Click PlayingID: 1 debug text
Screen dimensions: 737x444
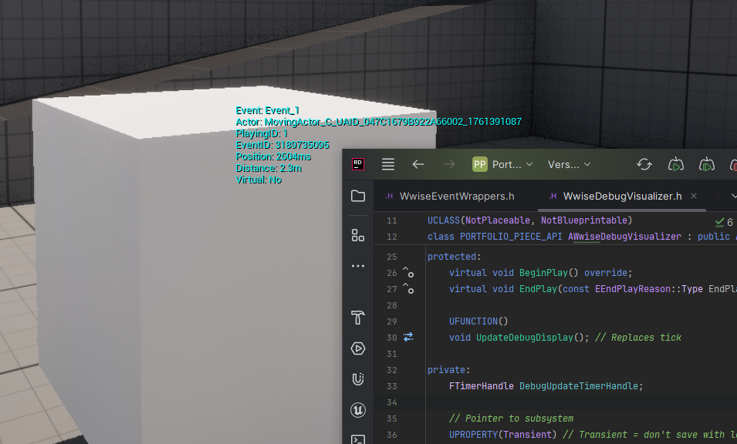click(x=262, y=134)
